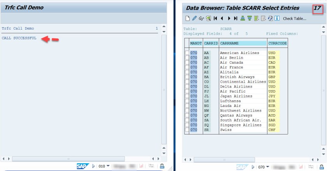Select the MANDT column header

pyautogui.click(x=196, y=43)
